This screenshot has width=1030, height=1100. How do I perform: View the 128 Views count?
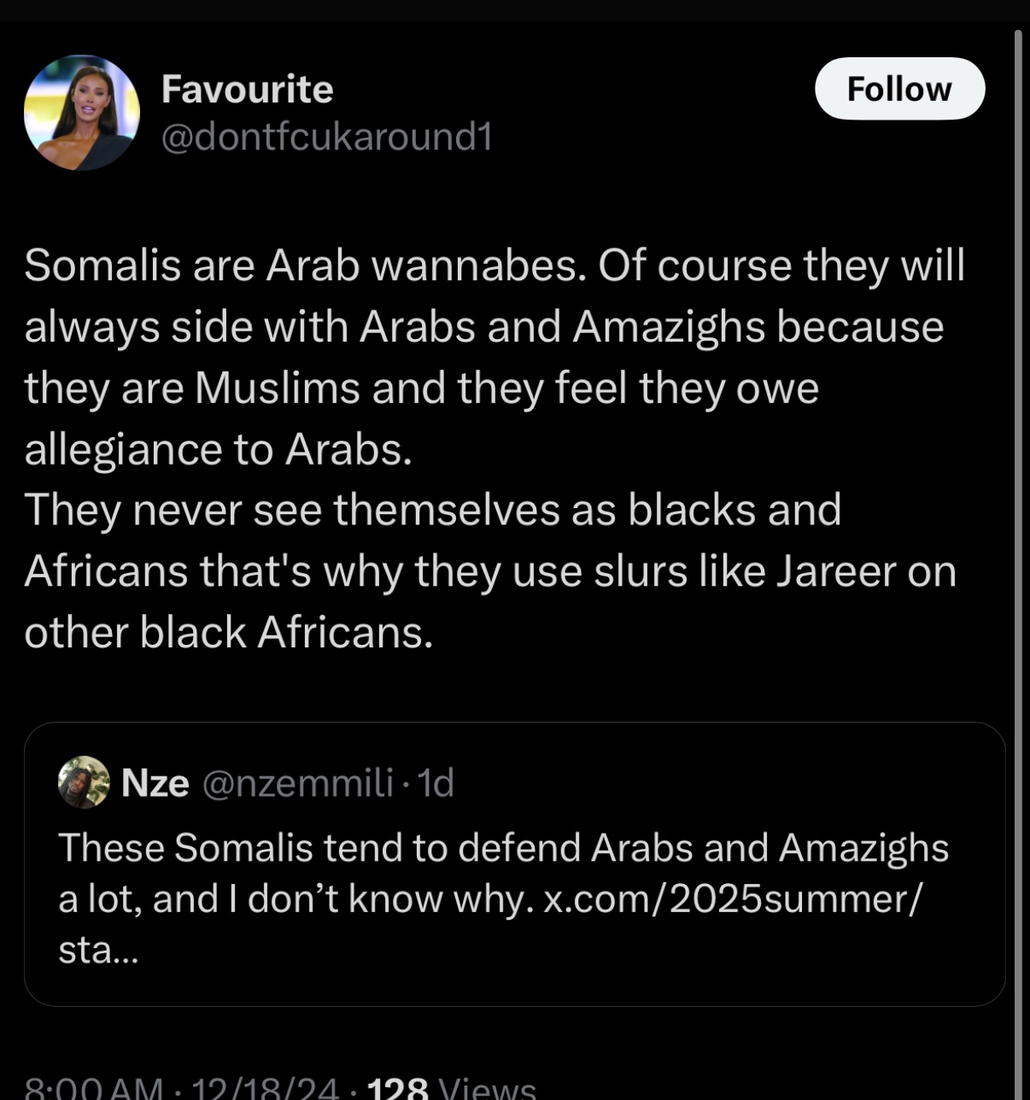(x=451, y=1088)
